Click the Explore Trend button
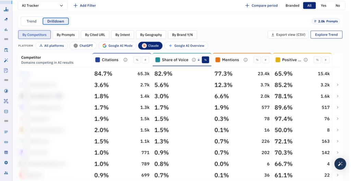The height and width of the screenshot is (181, 351). click(x=326, y=35)
